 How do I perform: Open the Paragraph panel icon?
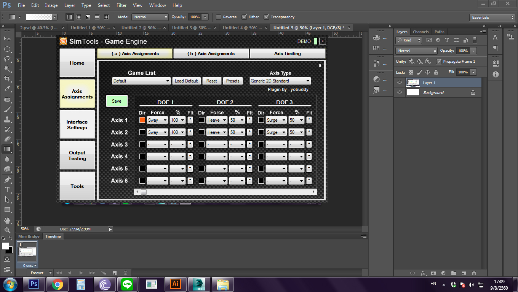[x=496, y=48]
